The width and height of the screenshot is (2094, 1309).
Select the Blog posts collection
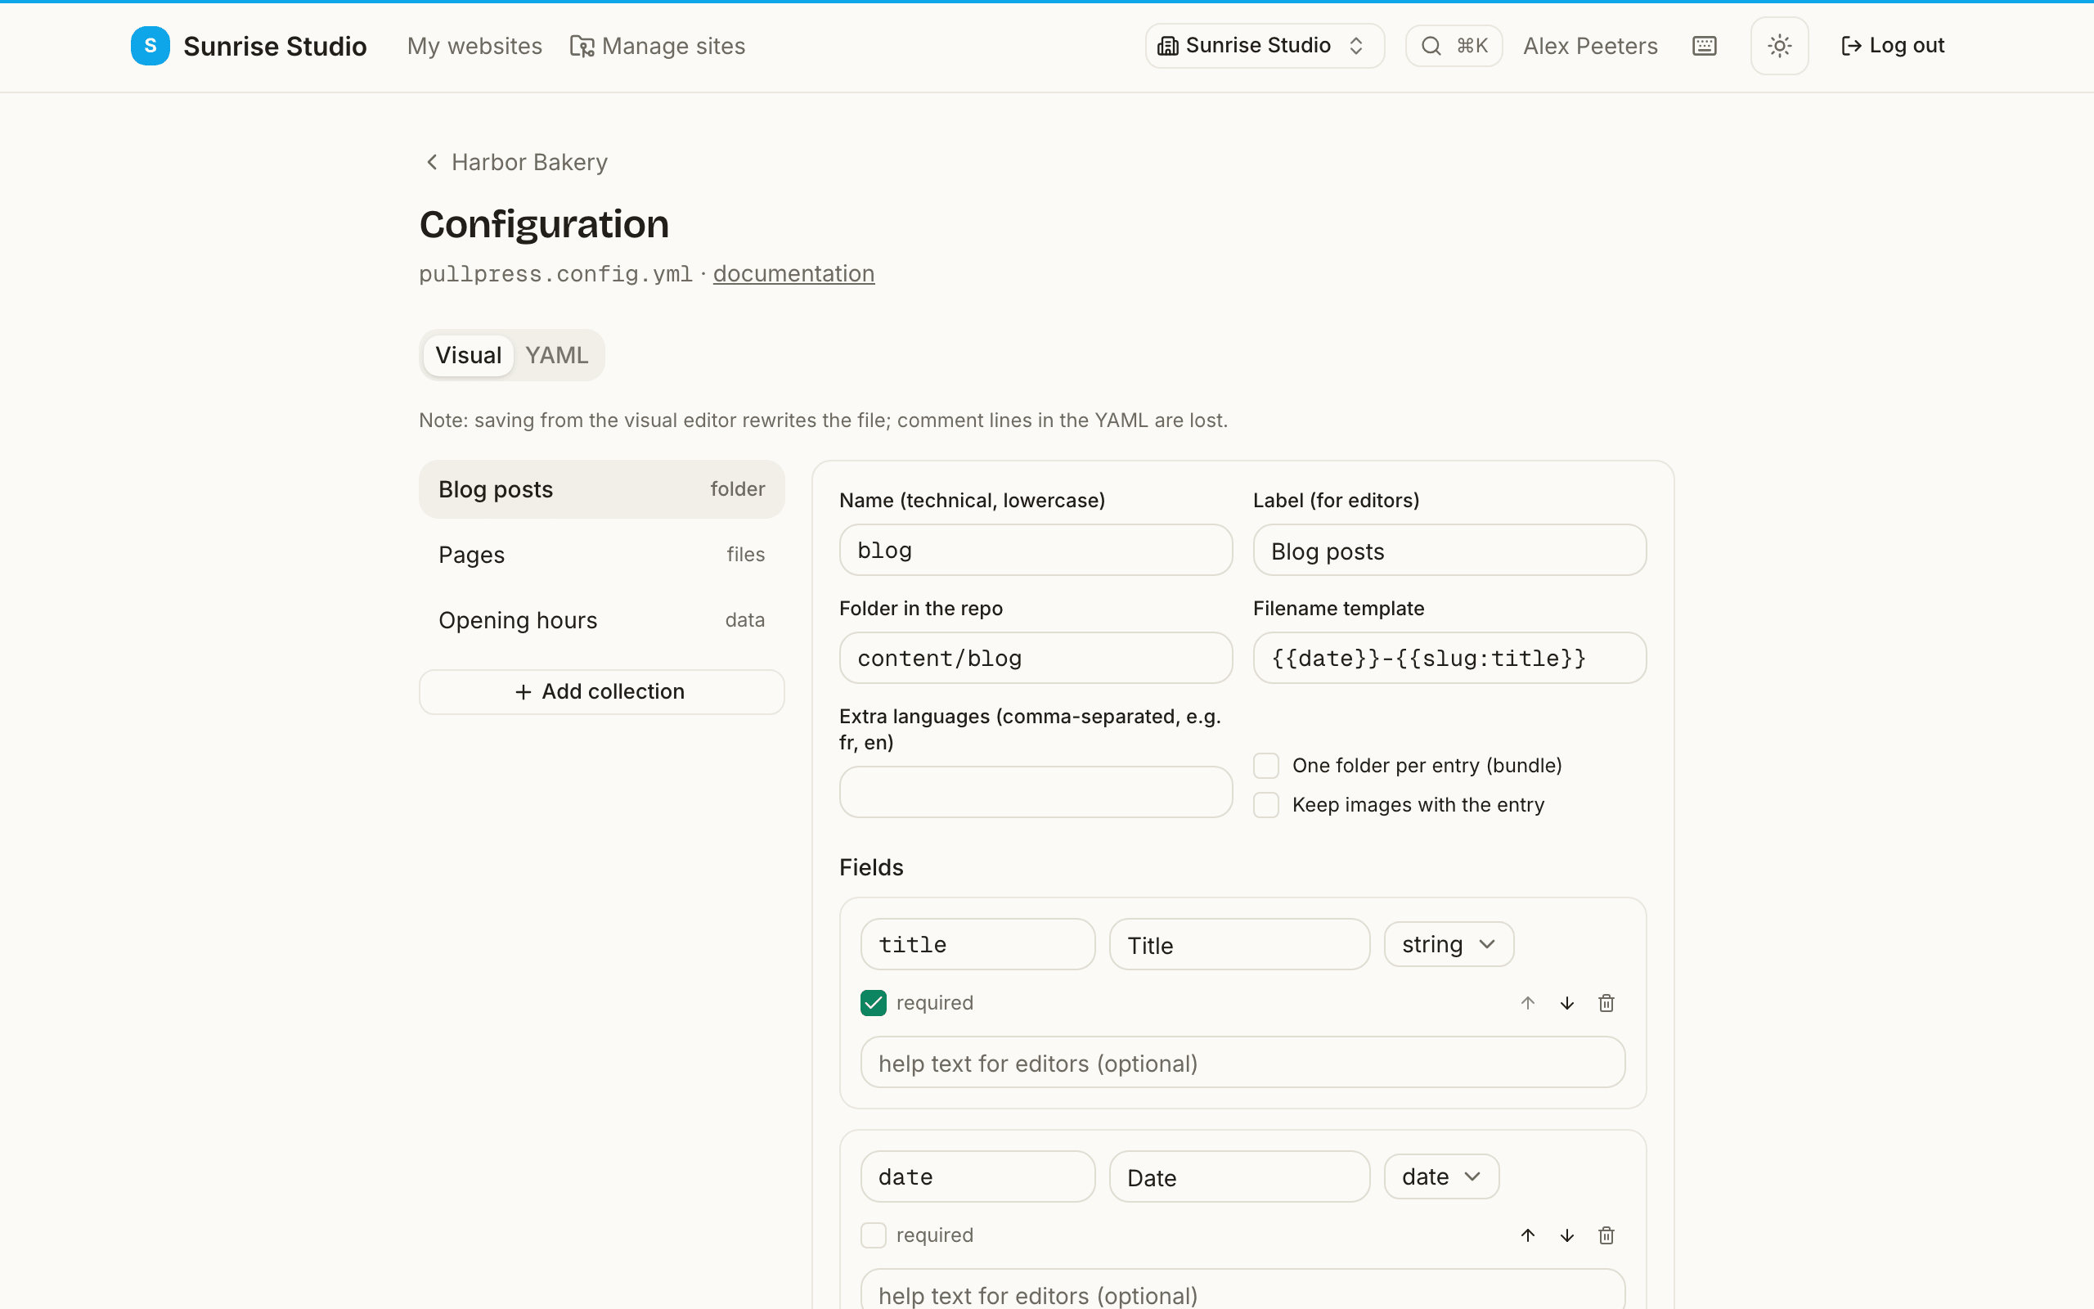601,489
